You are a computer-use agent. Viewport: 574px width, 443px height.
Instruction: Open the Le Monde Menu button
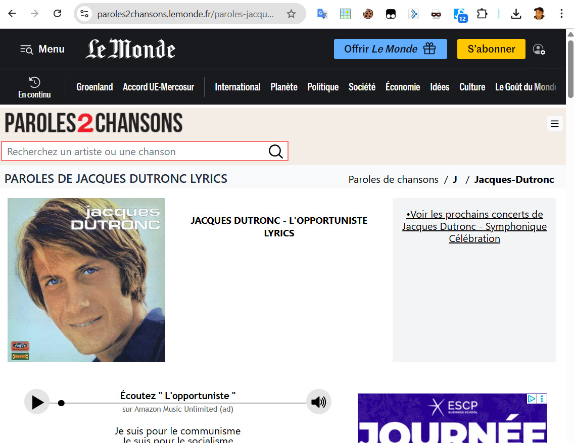tap(42, 49)
